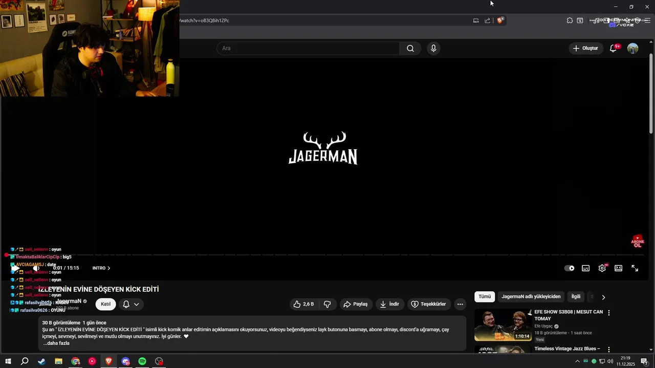655x368 pixels.
Task: Click the Ara search input field
Action: (309, 48)
